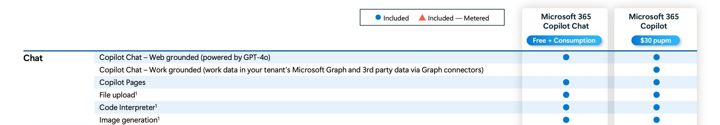Click Copilot Chat dot for Web grounded row
Screen dimensions: 720x125
tap(566, 57)
